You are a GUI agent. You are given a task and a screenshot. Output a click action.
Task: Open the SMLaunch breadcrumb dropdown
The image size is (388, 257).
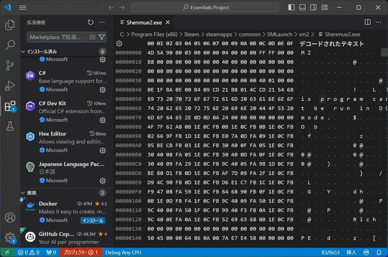pyautogui.click(x=280, y=35)
